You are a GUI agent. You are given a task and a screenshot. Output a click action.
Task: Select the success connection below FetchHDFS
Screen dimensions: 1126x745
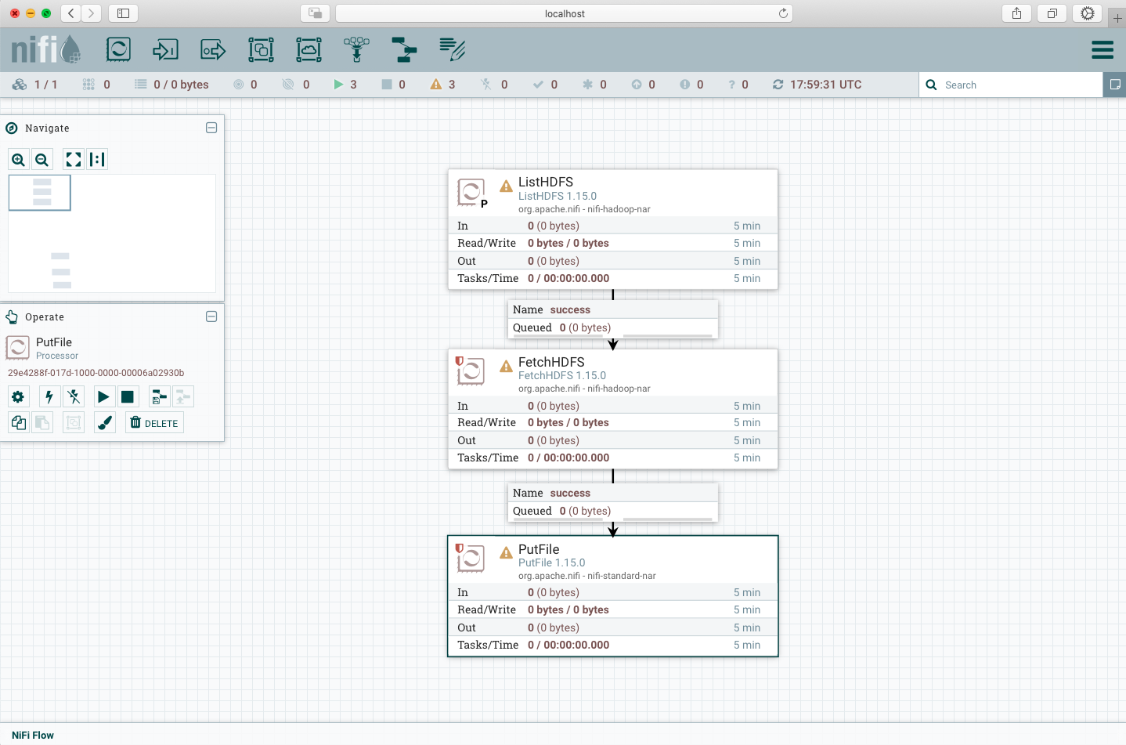[x=613, y=502]
